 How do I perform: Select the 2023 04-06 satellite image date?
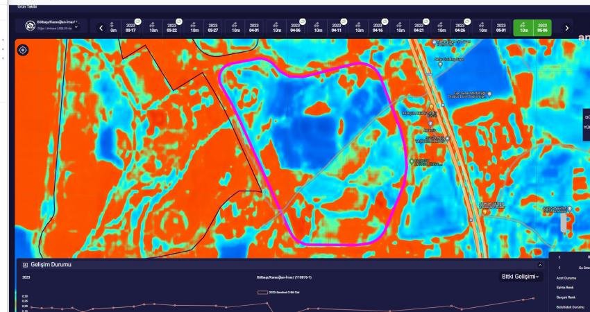(x=296, y=28)
